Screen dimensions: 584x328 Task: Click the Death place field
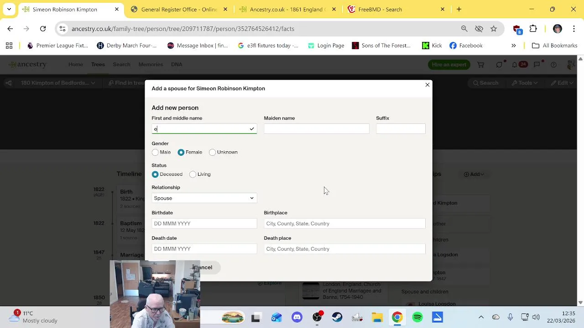pyautogui.click(x=344, y=249)
